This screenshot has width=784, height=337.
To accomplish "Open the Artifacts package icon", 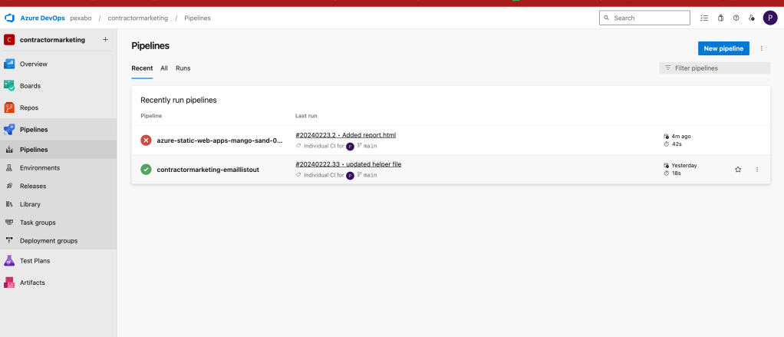I will tap(9, 282).
